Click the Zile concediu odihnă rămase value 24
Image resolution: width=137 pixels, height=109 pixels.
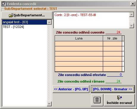(x=114, y=81)
